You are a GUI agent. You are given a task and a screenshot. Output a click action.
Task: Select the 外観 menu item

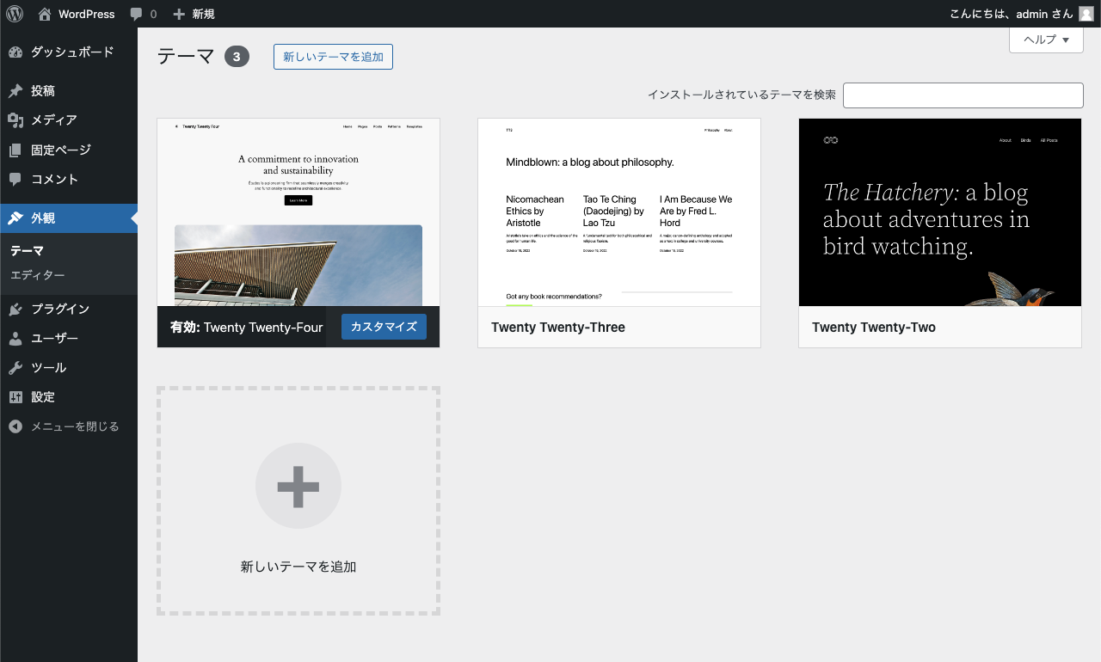69,218
